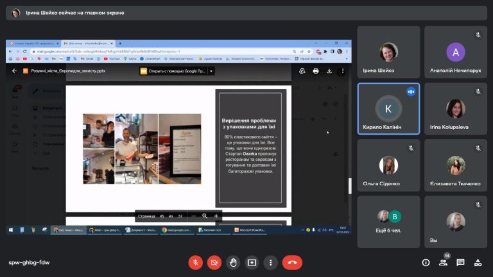Go back from the Drive file preview

point(14,71)
